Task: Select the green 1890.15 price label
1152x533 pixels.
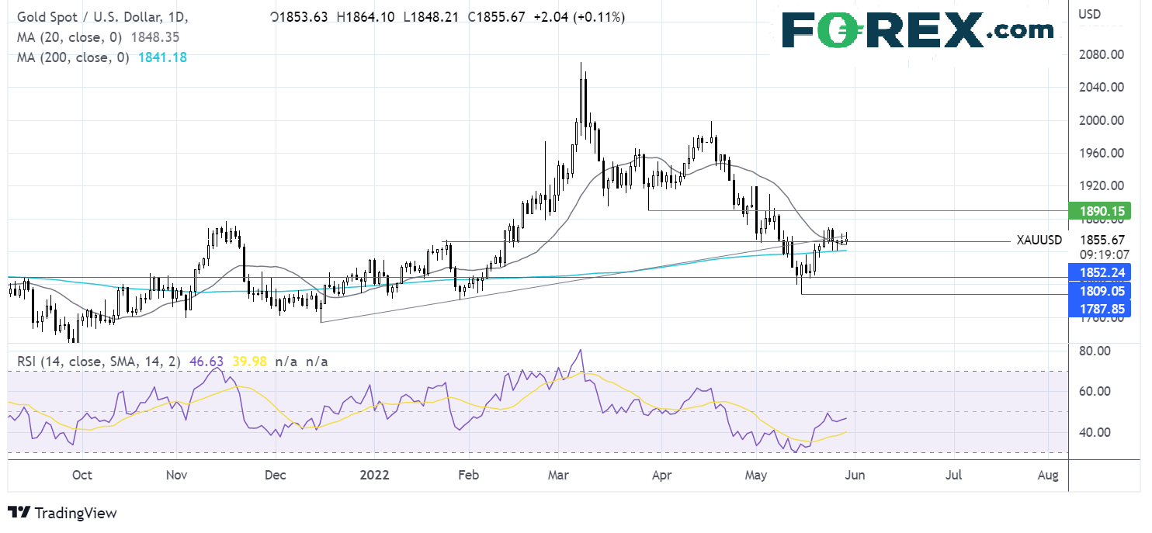Action: tap(1100, 210)
